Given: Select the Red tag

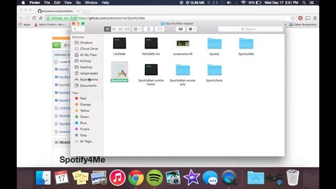Looking at the screenshot, I should [x=83, y=98].
